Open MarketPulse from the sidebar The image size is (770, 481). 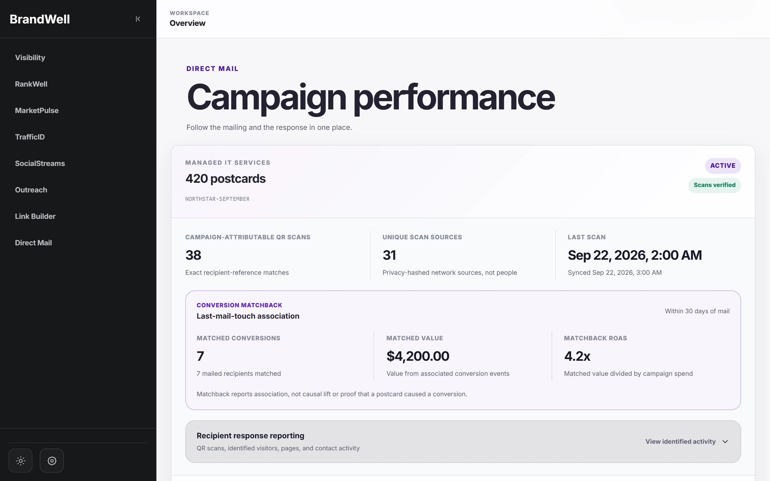click(x=37, y=110)
